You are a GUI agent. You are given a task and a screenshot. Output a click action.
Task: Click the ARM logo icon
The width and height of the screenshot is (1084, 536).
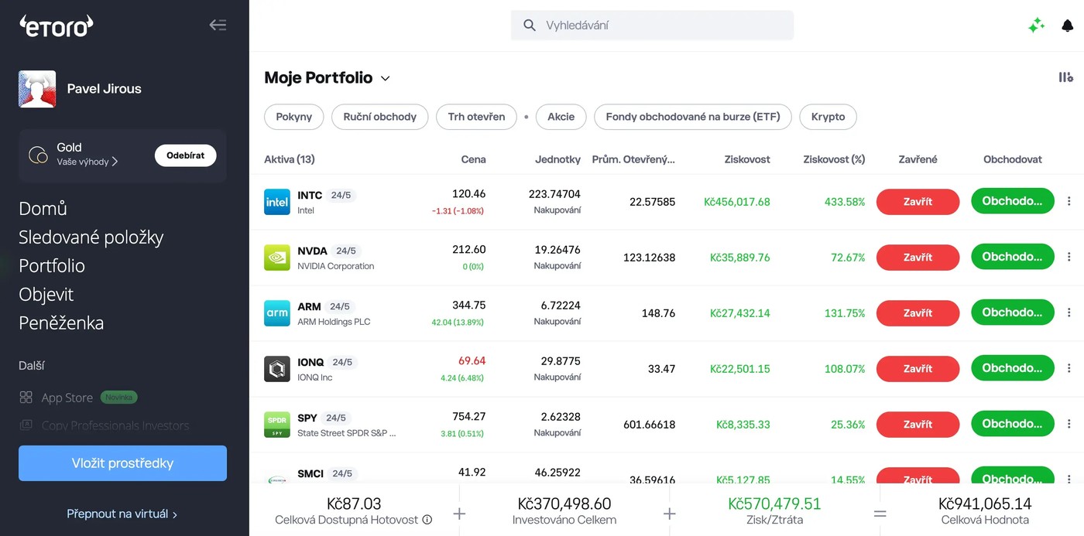[x=277, y=313]
